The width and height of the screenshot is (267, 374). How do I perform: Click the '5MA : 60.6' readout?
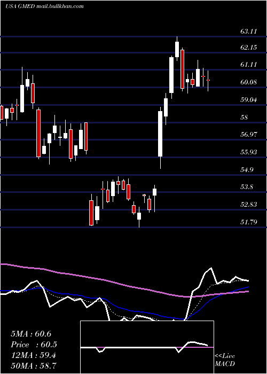(31, 334)
